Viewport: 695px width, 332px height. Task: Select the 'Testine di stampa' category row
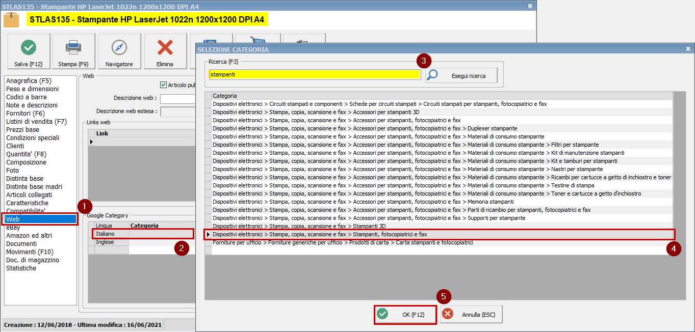coord(442,185)
